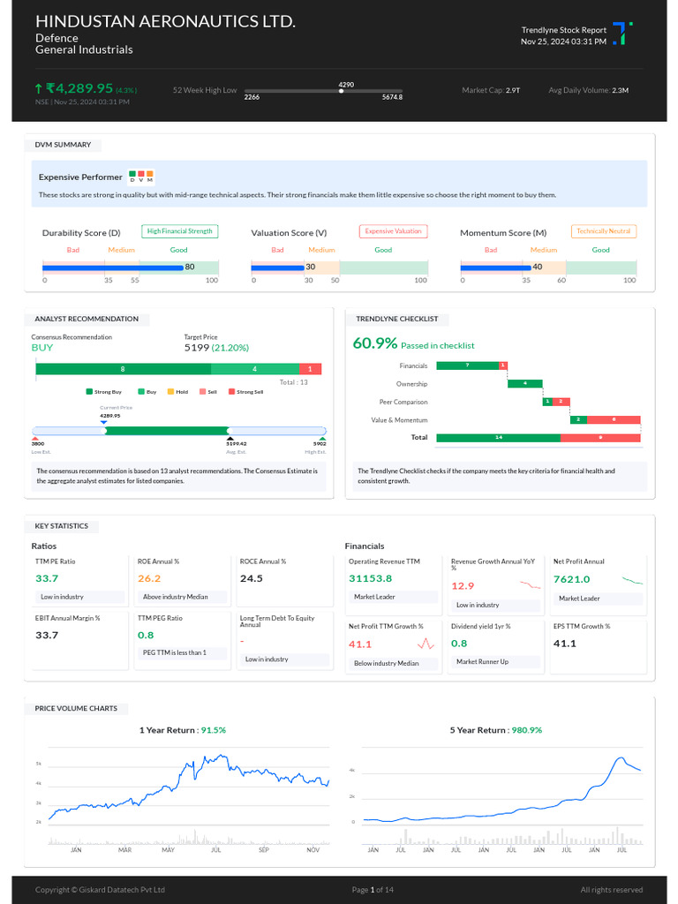Click the Strong Sell legend square
The height and width of the screenshot is (904, 678).
[232, 391]
